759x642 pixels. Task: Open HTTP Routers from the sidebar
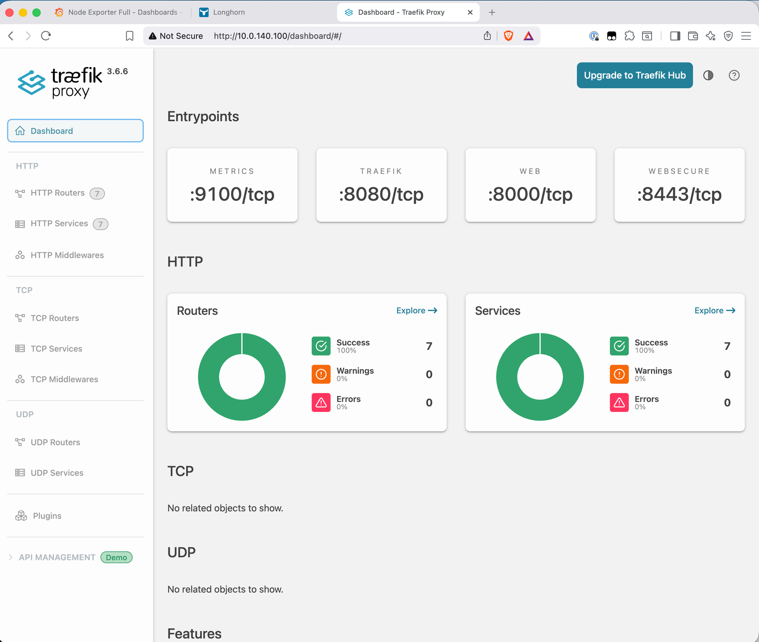click(x=58, y=193)
